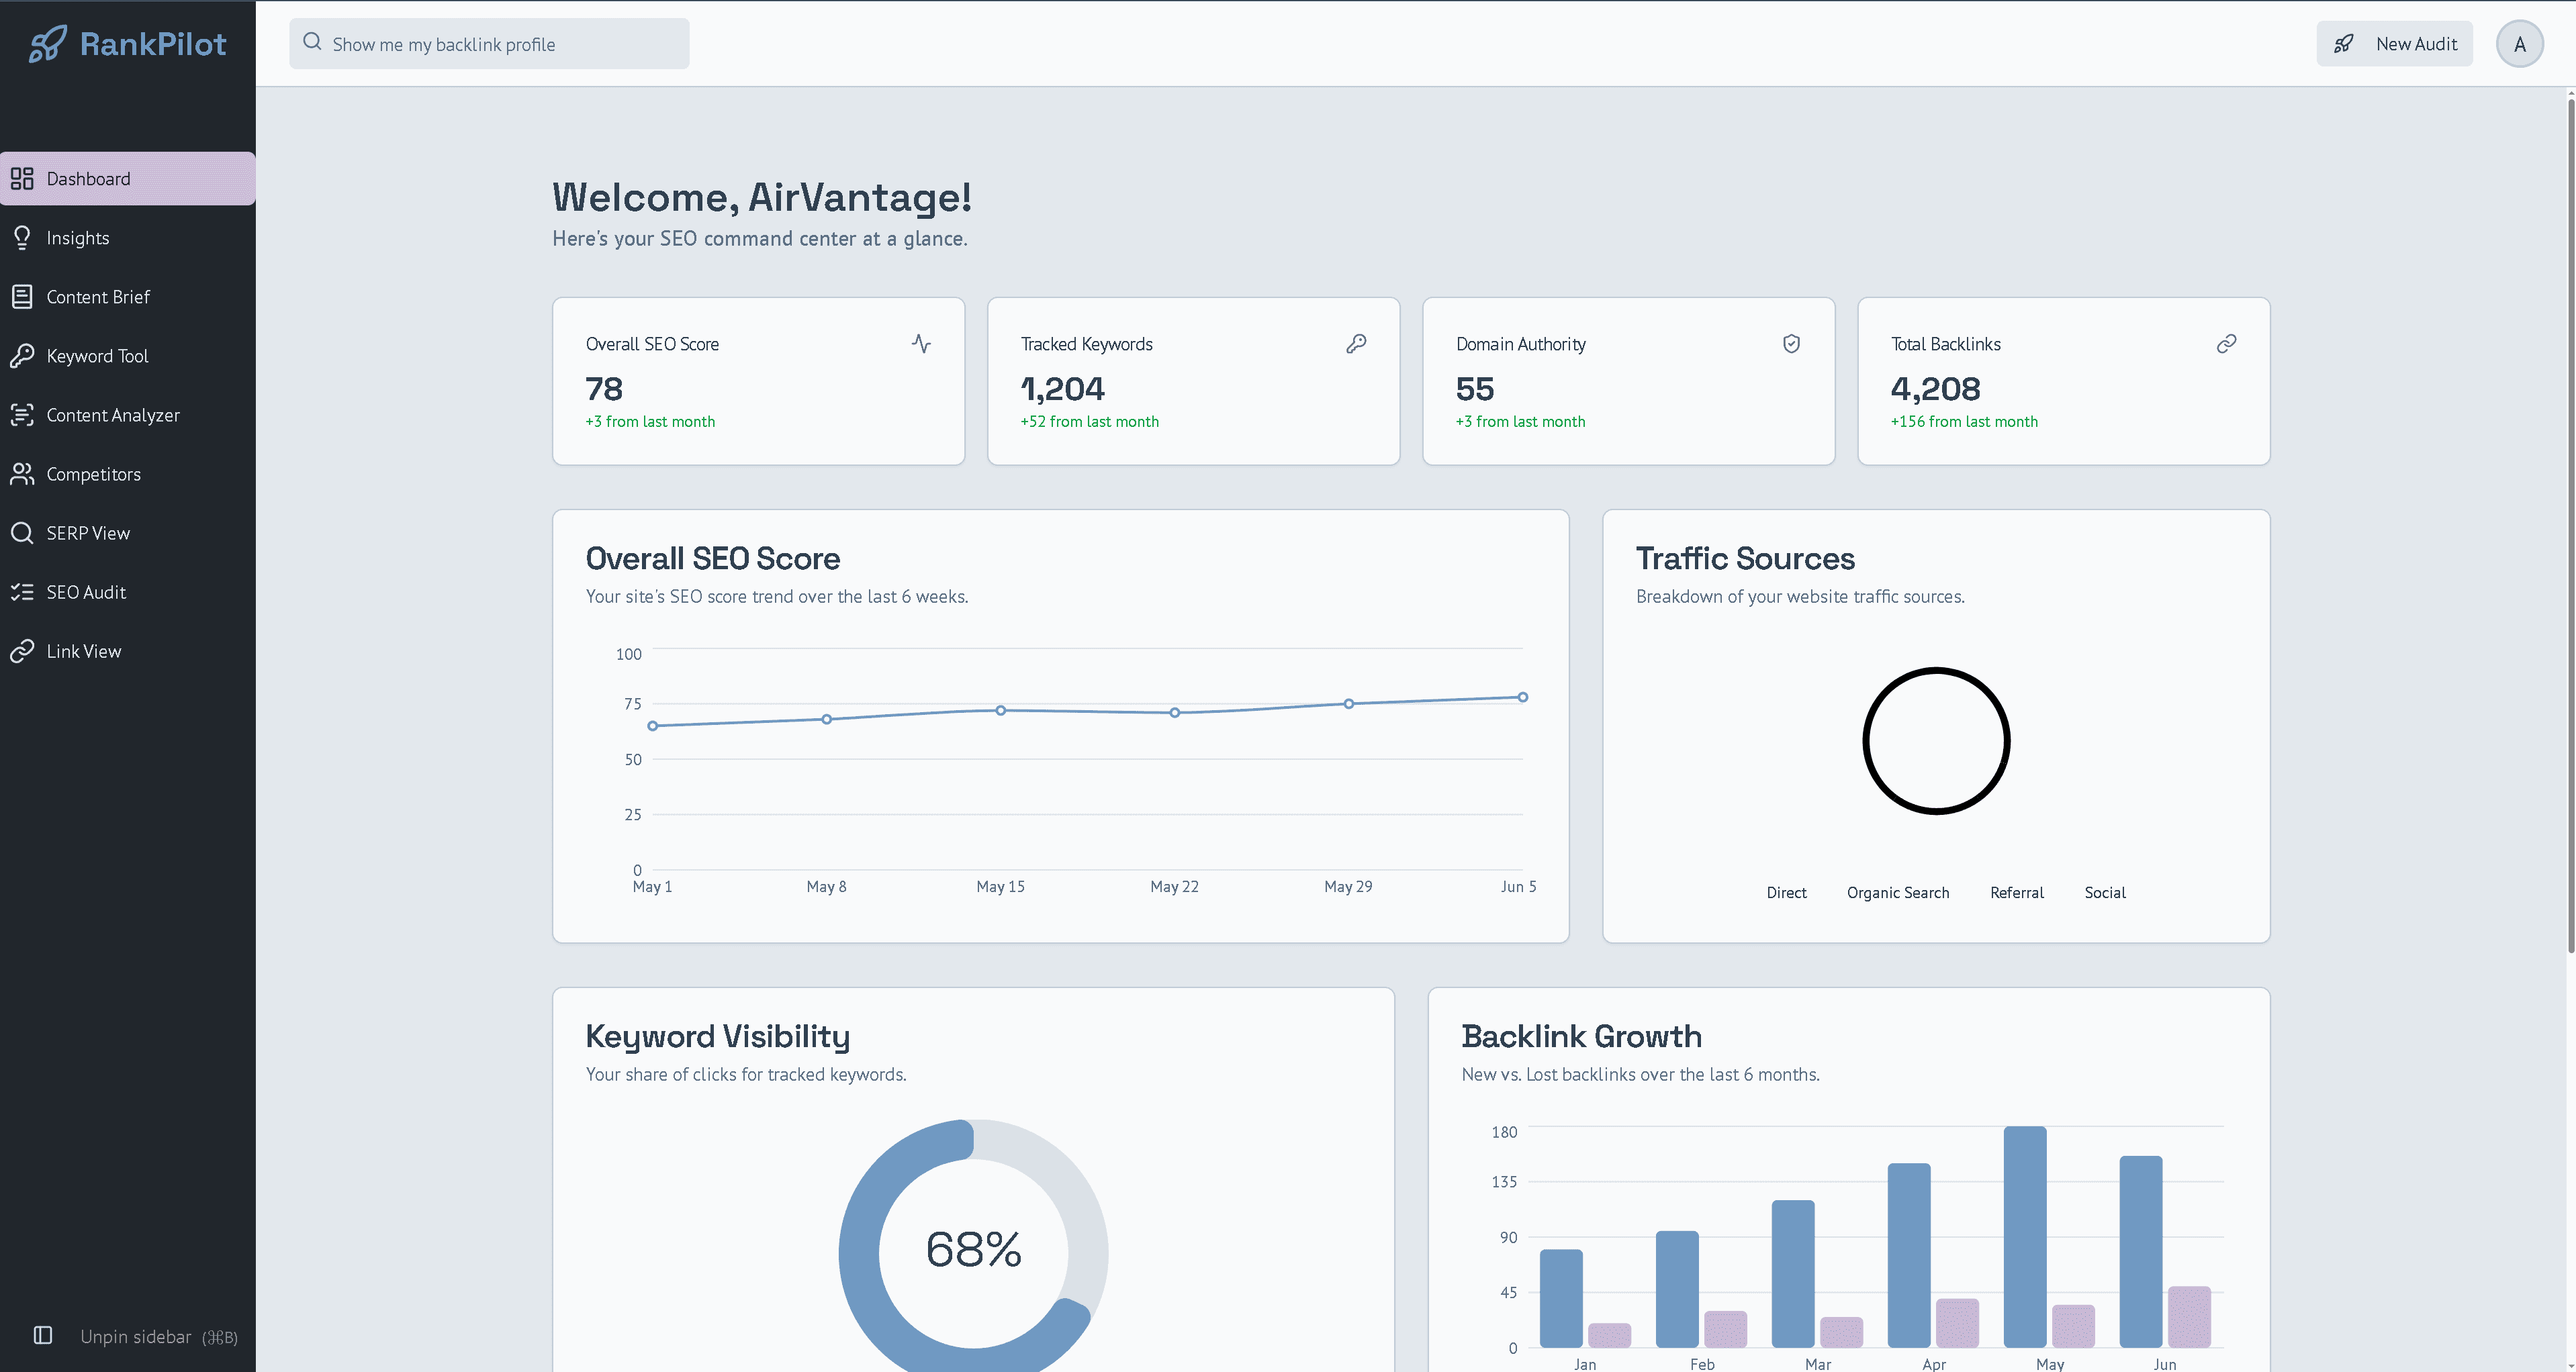
Task: Click the Backlink Growth chart title
Action: [1581, 1036]
